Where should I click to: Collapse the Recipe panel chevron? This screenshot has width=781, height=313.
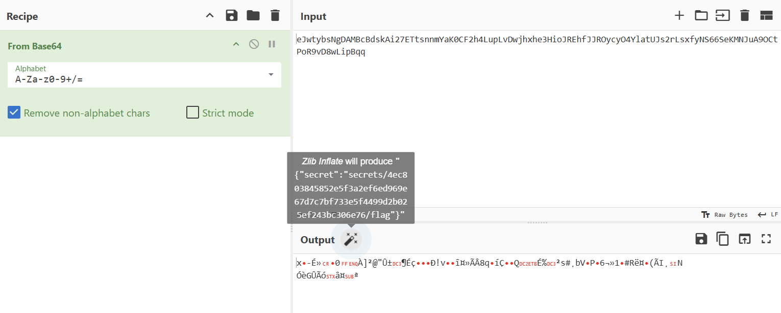point(210,16)
